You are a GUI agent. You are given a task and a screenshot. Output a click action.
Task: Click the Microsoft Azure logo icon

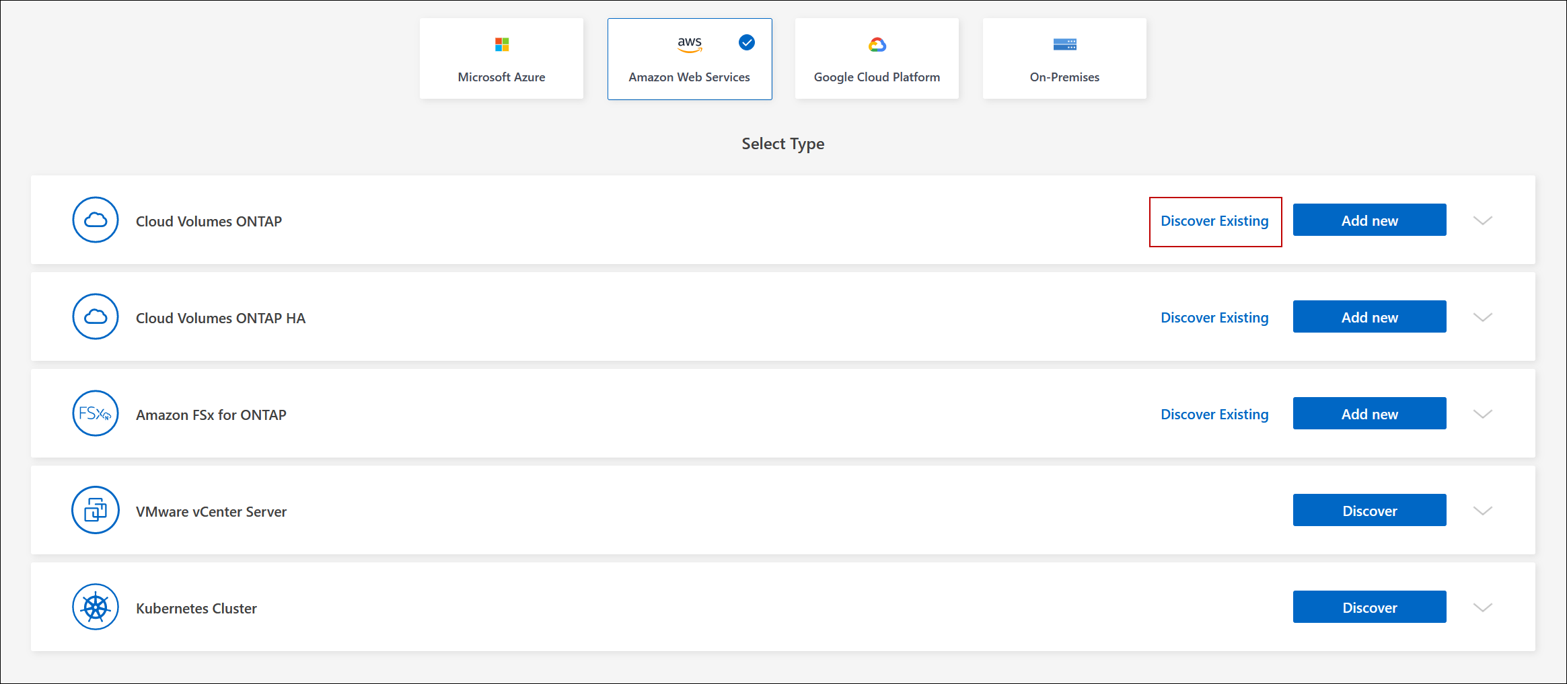click(x=502, y=44)
